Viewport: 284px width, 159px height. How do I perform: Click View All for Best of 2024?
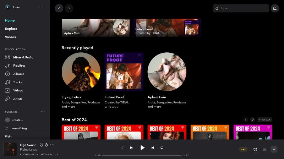264,120
